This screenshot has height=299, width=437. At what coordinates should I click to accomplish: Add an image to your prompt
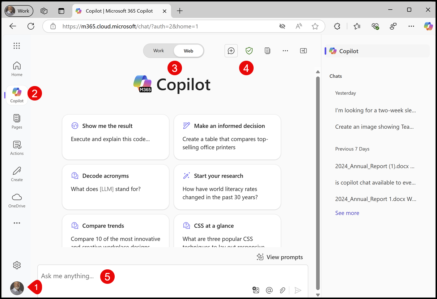(256, 290)
